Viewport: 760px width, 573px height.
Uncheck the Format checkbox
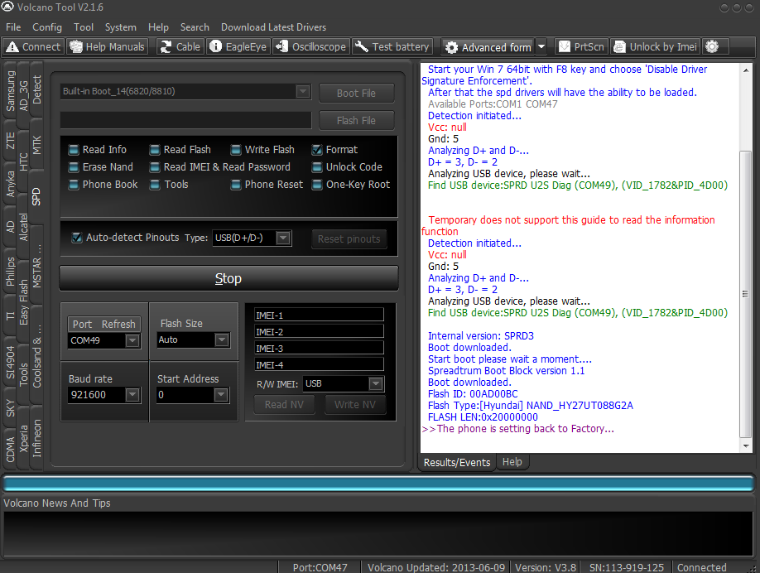click(x=317, y=150)
